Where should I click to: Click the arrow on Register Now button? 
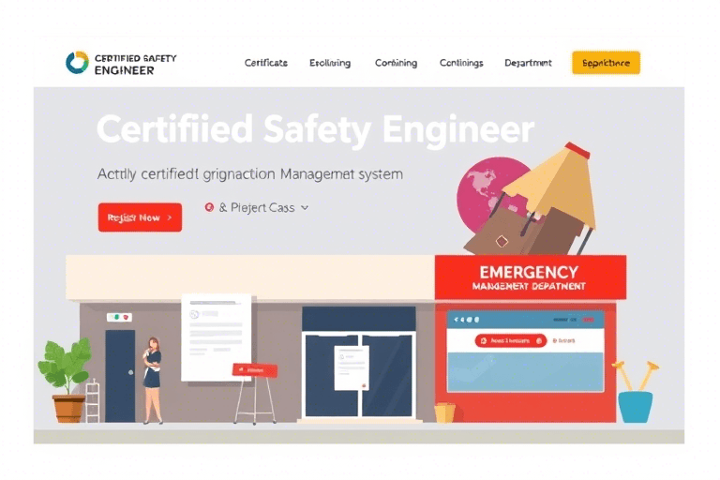[x=170, y=217]
